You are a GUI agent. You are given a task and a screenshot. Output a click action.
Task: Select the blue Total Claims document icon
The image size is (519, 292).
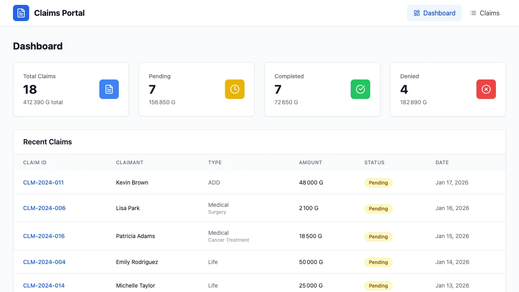pos(109,89)
